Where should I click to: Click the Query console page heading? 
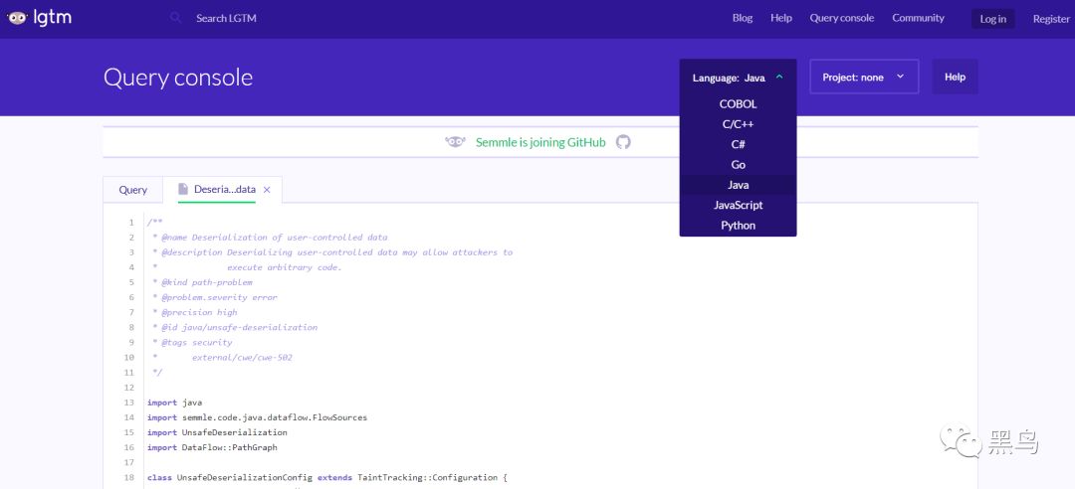(178, 78)
